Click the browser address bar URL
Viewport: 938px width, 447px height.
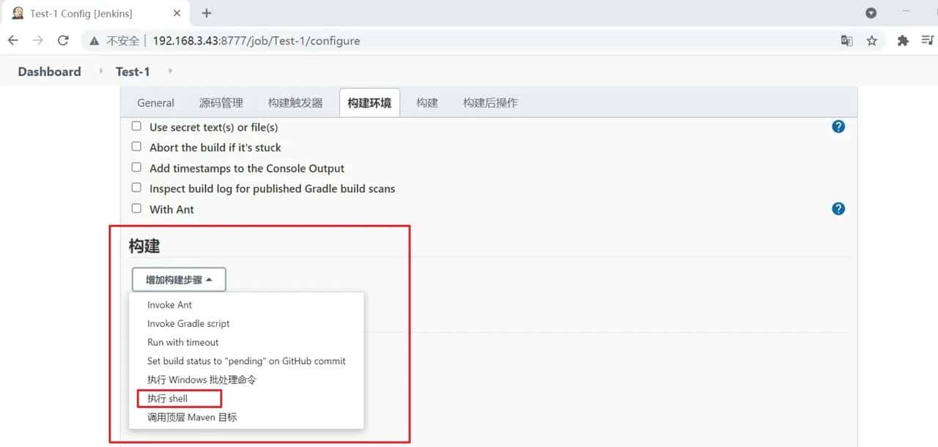(256, 41)
